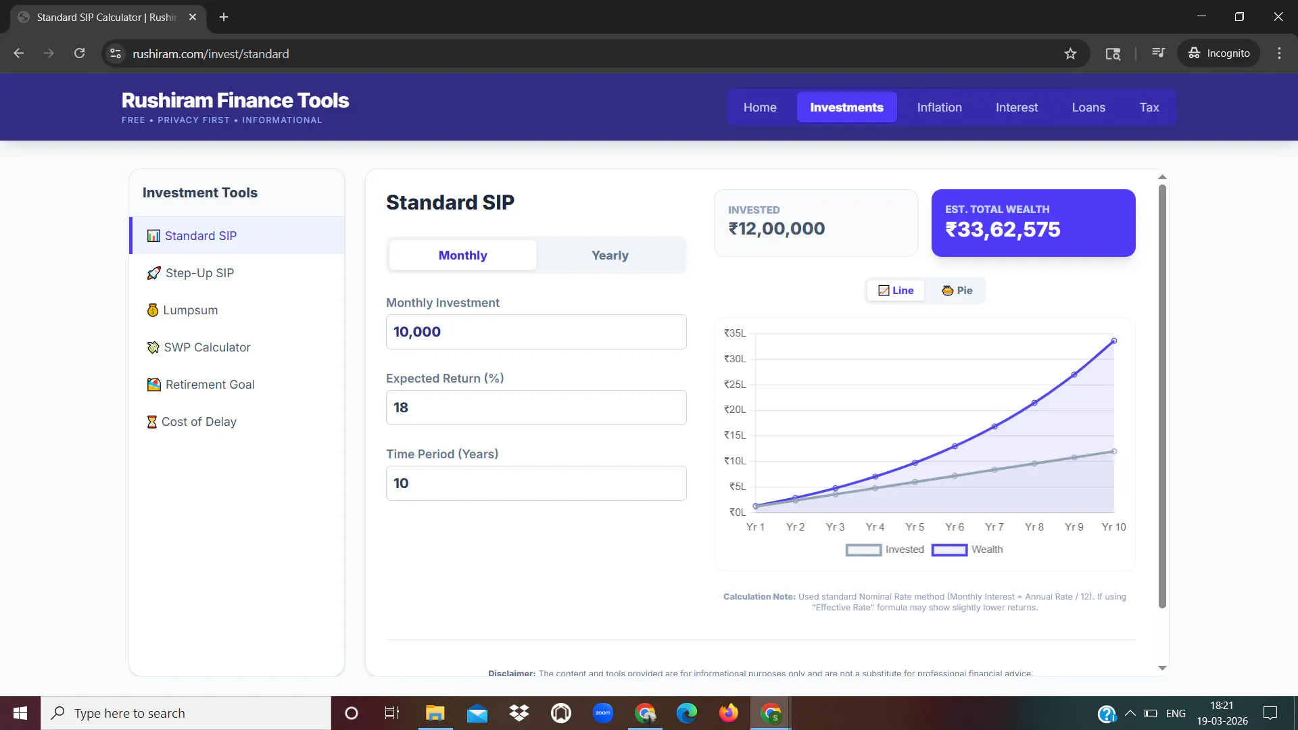Open the taskbar clock and date
This screenshot has width=1298, height=730.
[1222, 713]
